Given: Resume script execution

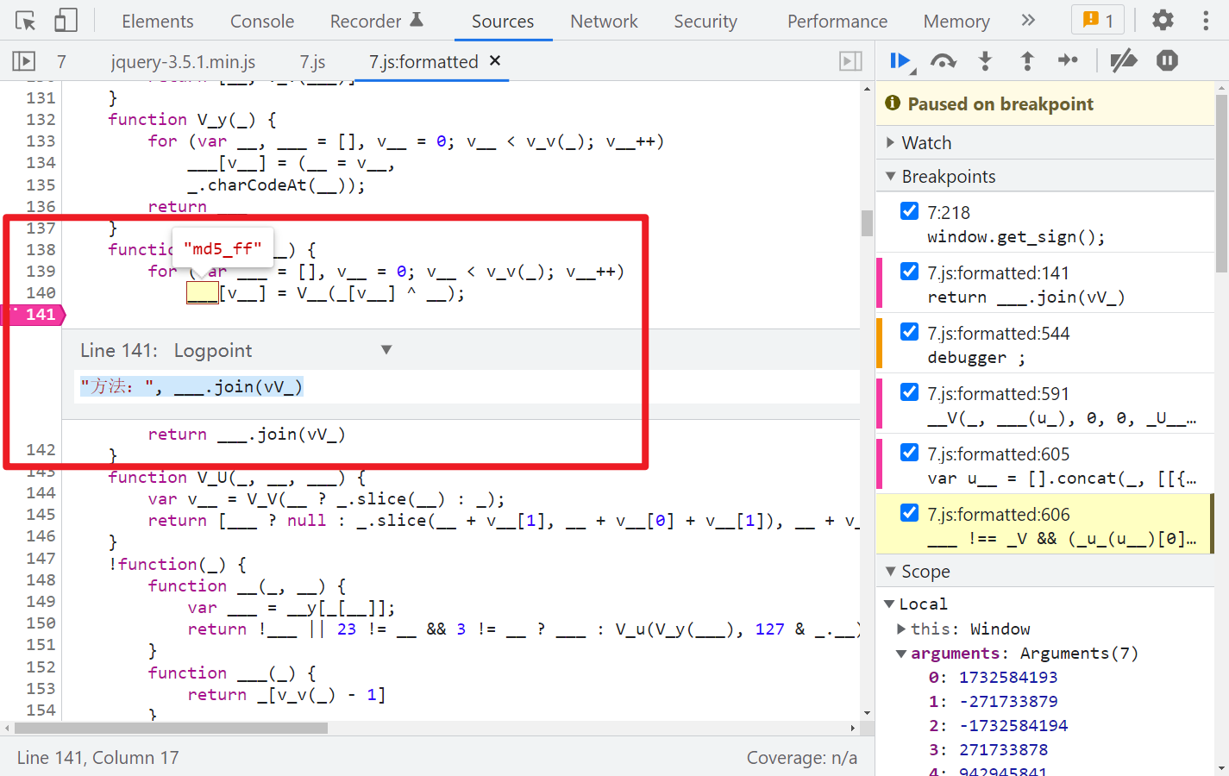Looking at the screenshot, I should [x=900, y=61].
